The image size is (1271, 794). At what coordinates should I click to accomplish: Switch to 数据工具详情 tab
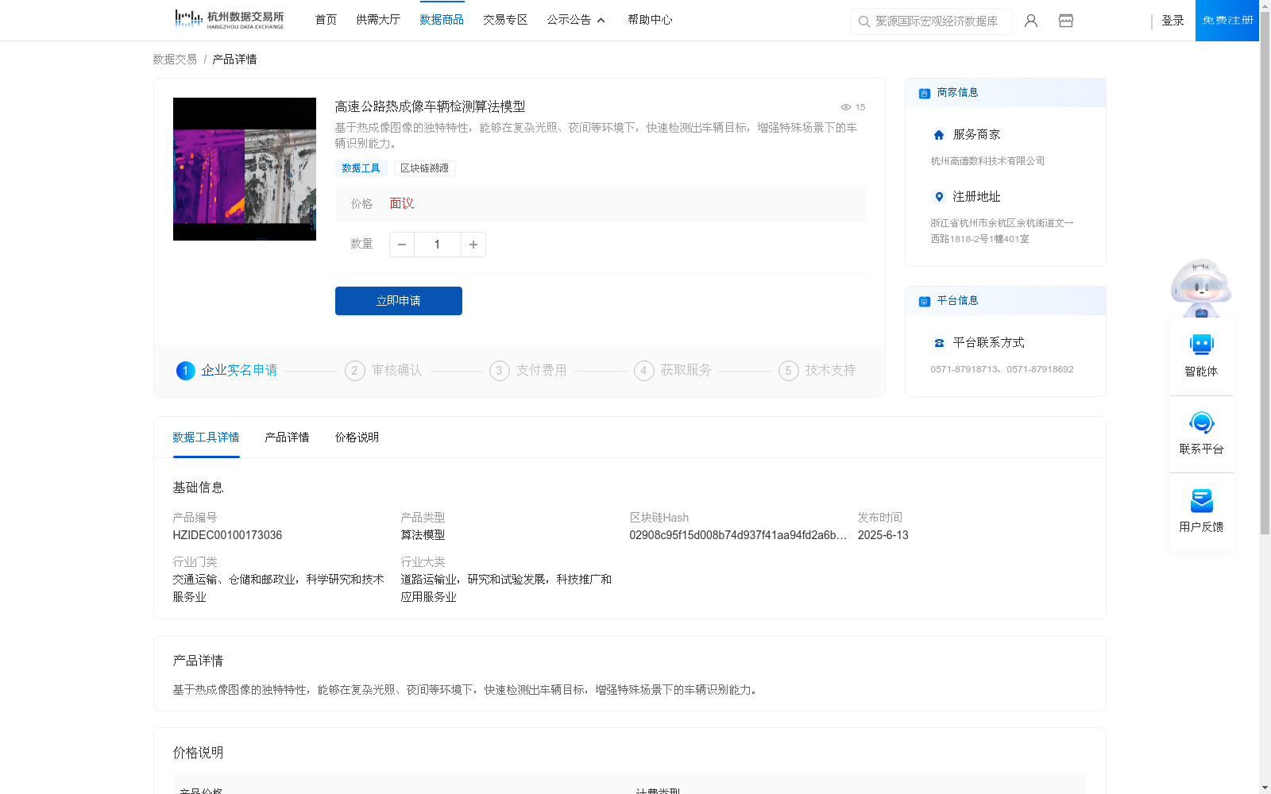pos(206,437)
